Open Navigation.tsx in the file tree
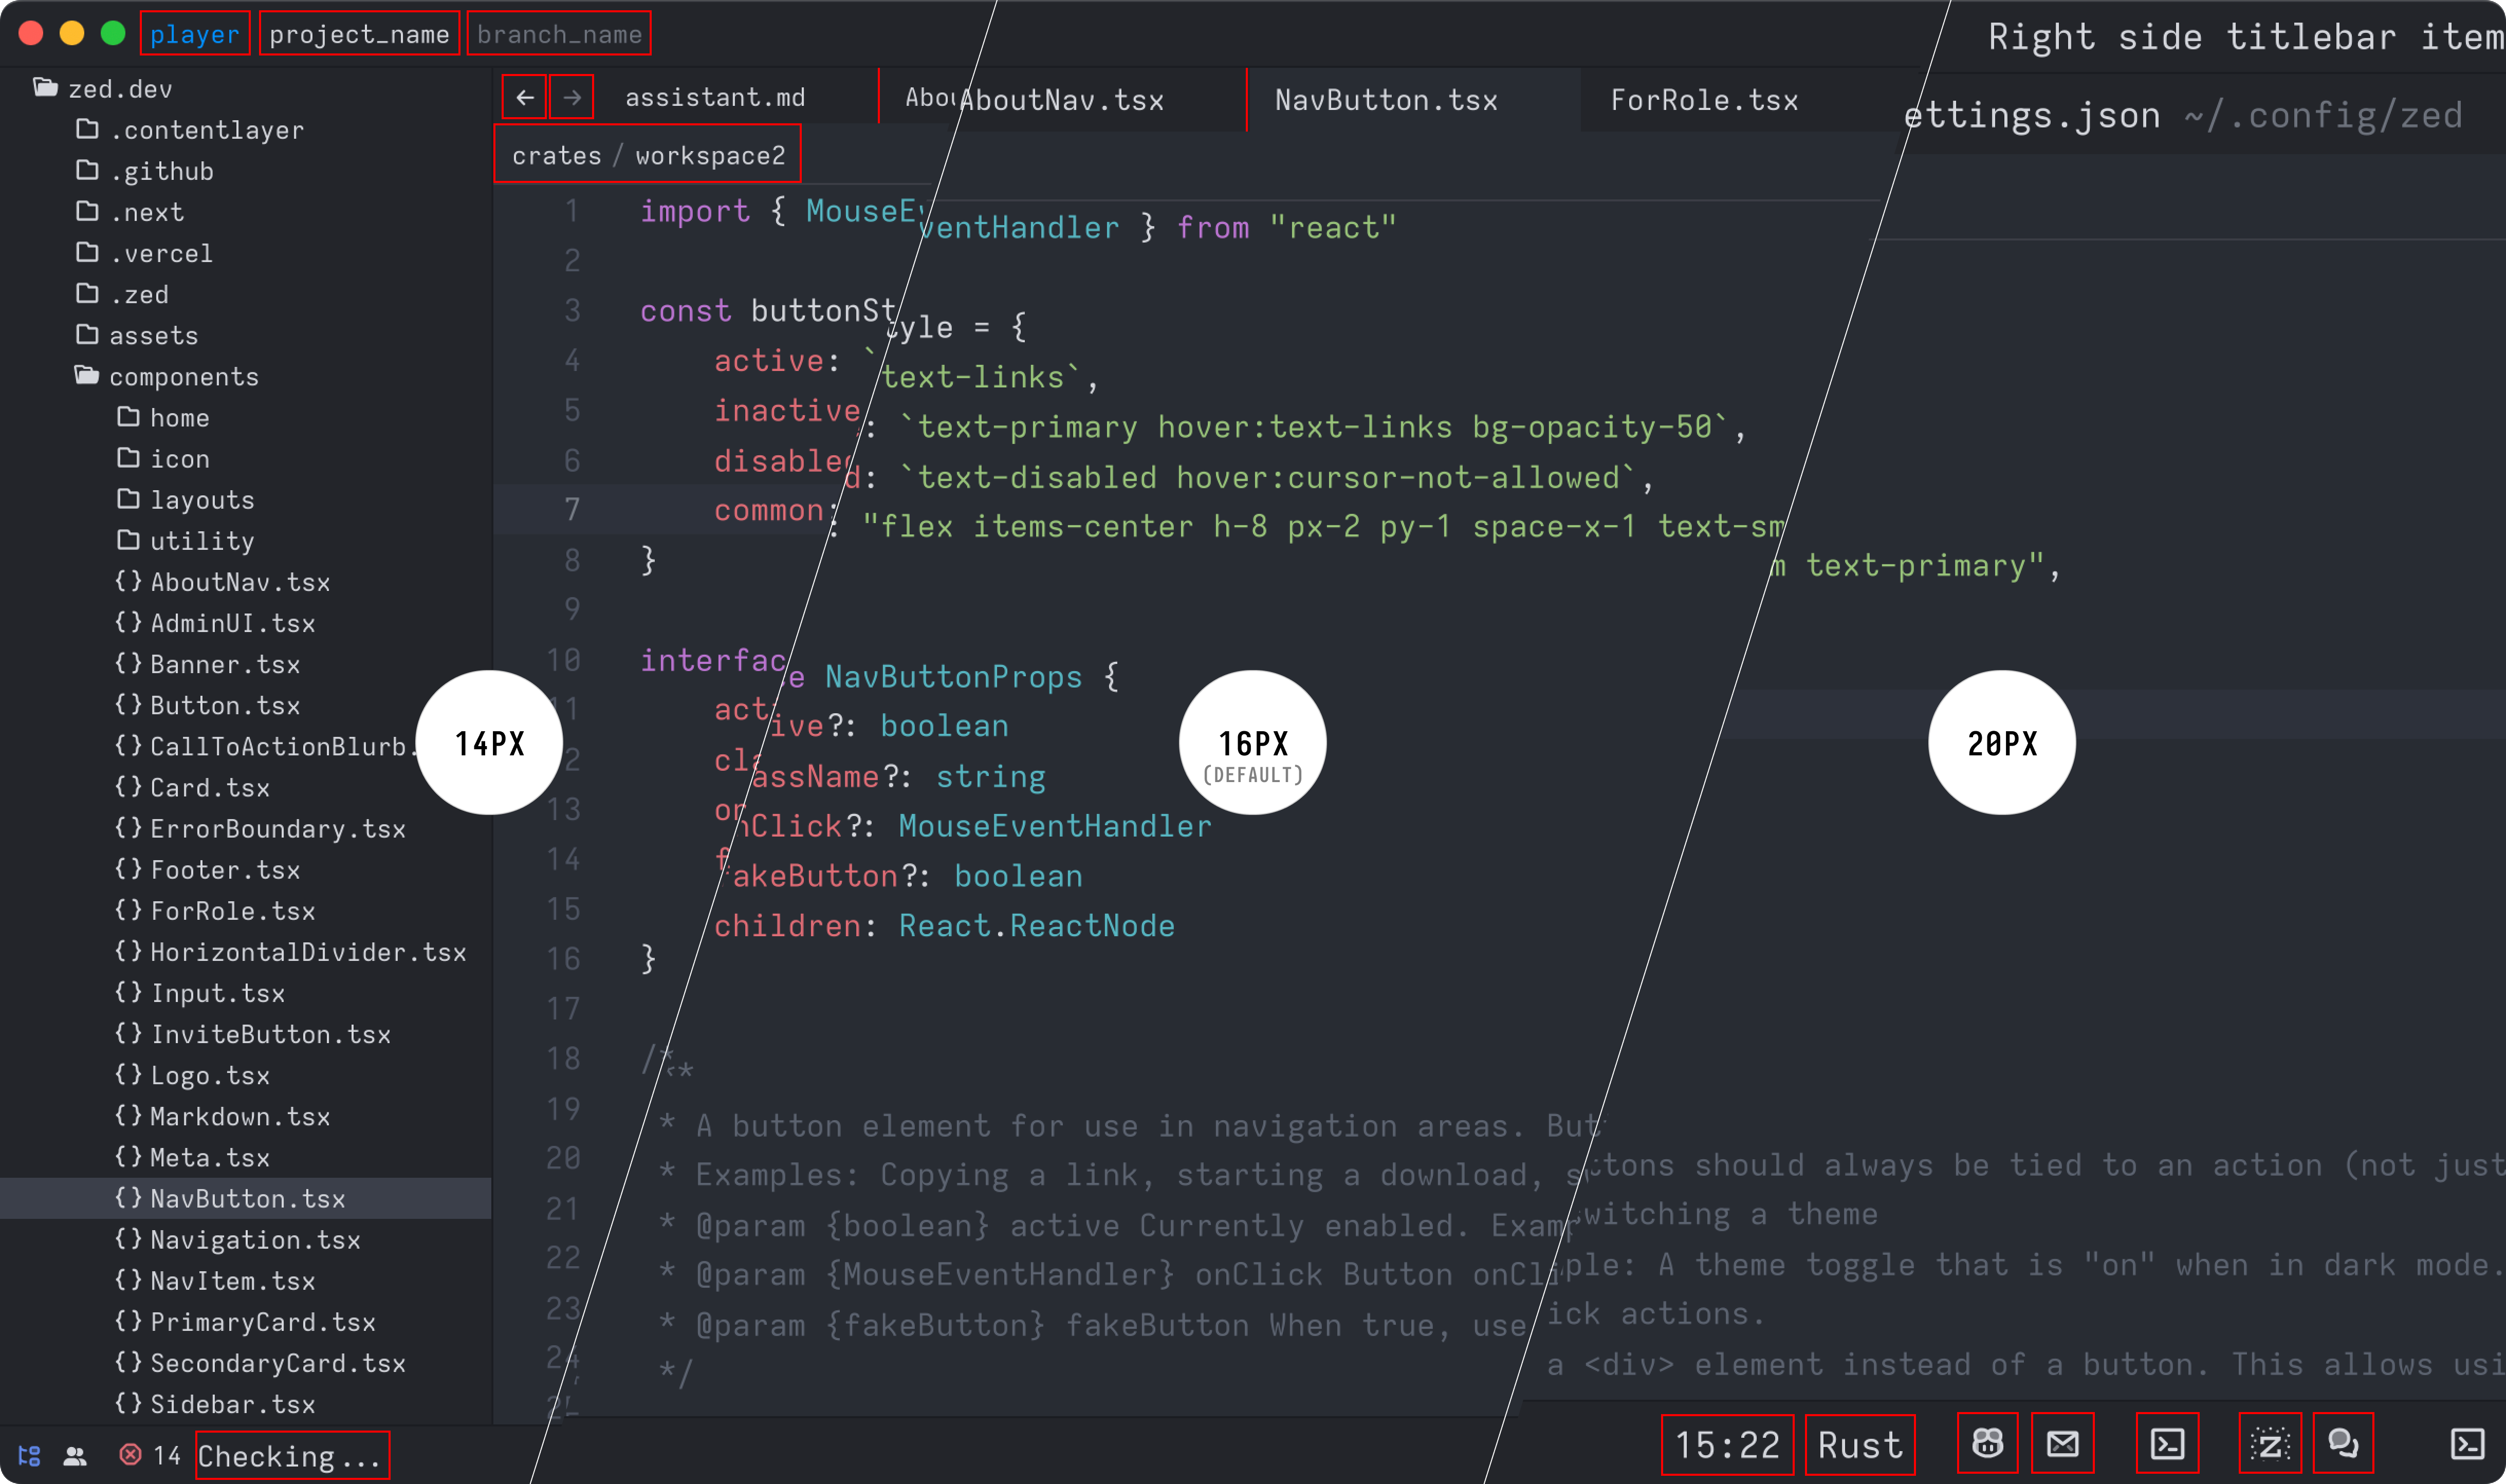This screenshot has height=1484, width=2506. [x=254, y=1240]
